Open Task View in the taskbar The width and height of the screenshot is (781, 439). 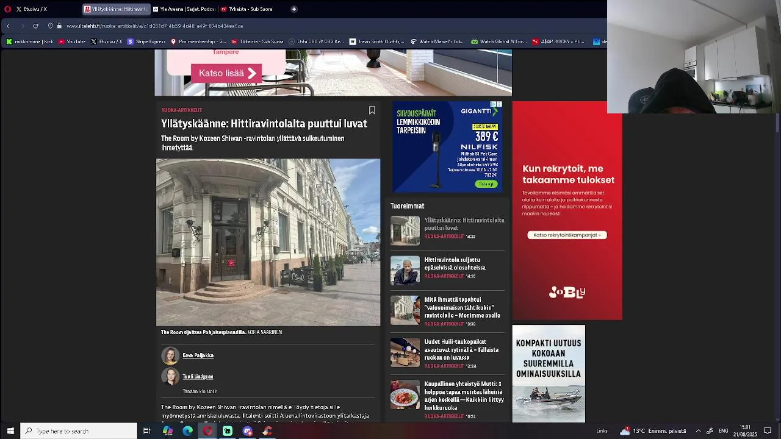tap(146, 431)
